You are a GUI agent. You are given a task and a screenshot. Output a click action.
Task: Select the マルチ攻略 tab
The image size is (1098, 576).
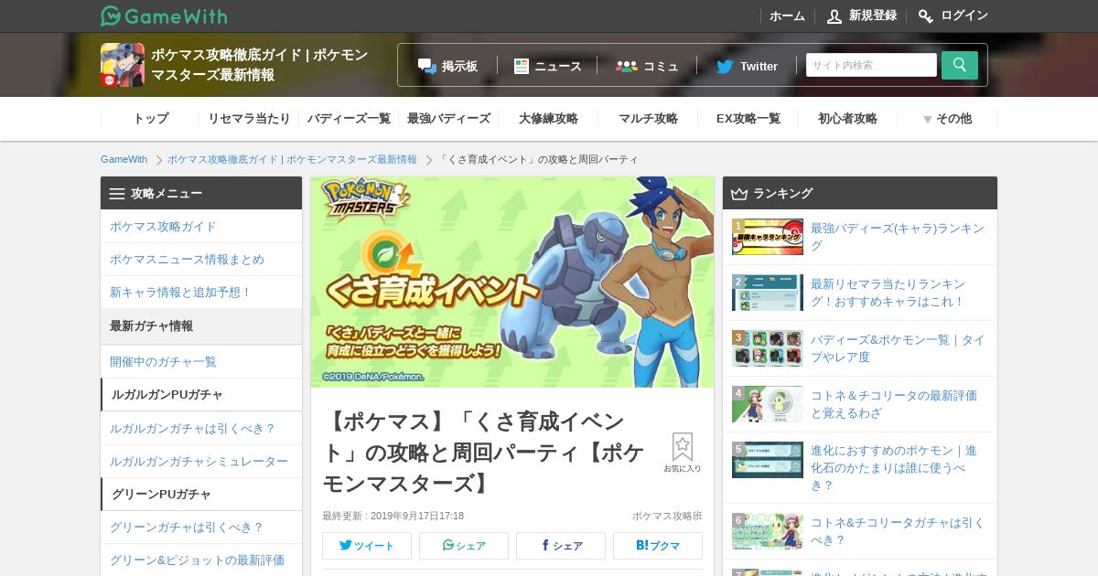click(x=648, y=119)
